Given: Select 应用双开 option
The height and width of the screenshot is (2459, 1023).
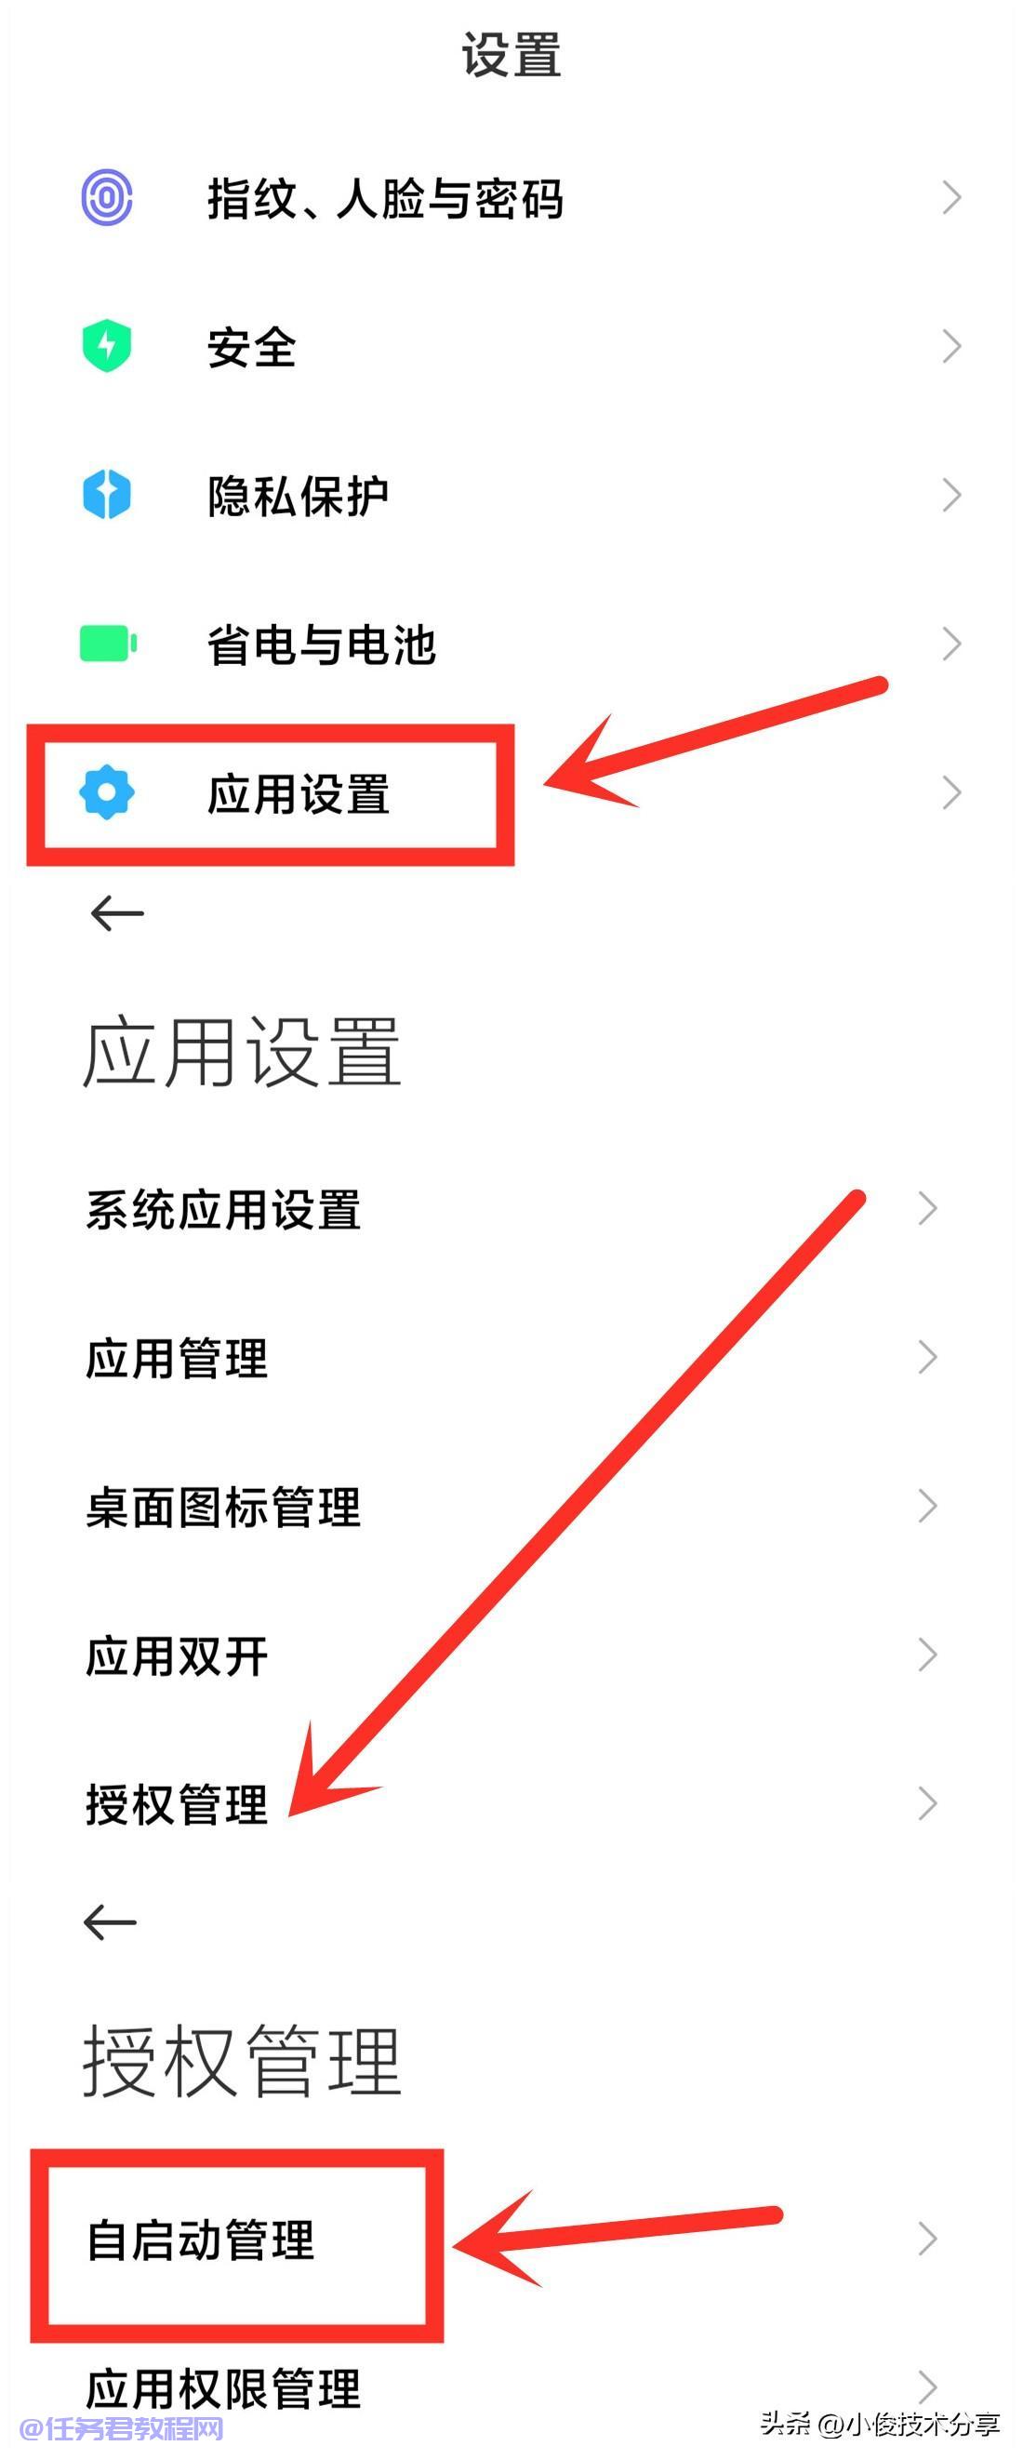Looking at the screenshot, I should click(x=511, y=1655).
